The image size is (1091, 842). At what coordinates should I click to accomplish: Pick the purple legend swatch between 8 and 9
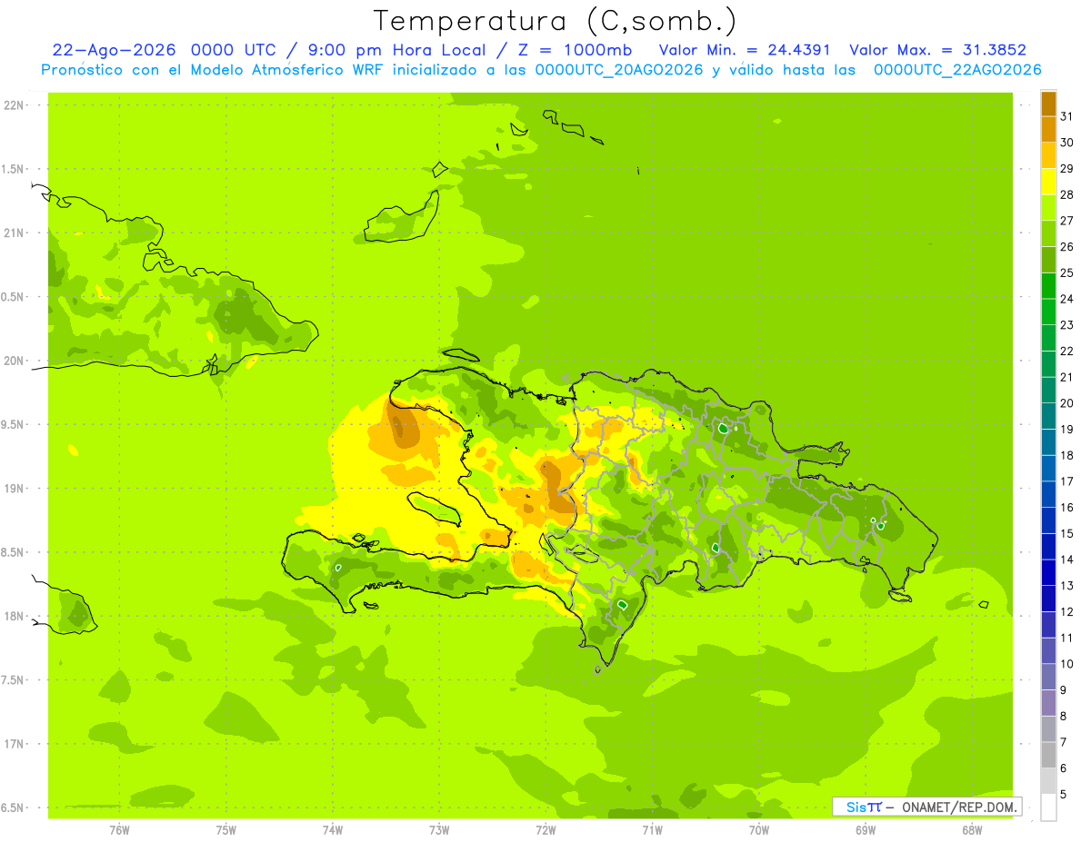[x=1048, y=703]
